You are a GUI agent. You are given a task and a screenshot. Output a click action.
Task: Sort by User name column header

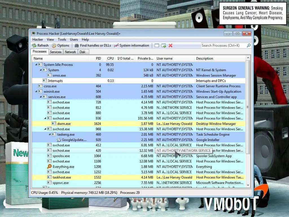pyautogui.click(x=174, y=58)
